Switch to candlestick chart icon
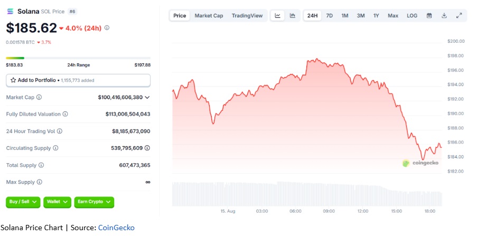Viewport: 477px width, 236px height. click(292, 16)
